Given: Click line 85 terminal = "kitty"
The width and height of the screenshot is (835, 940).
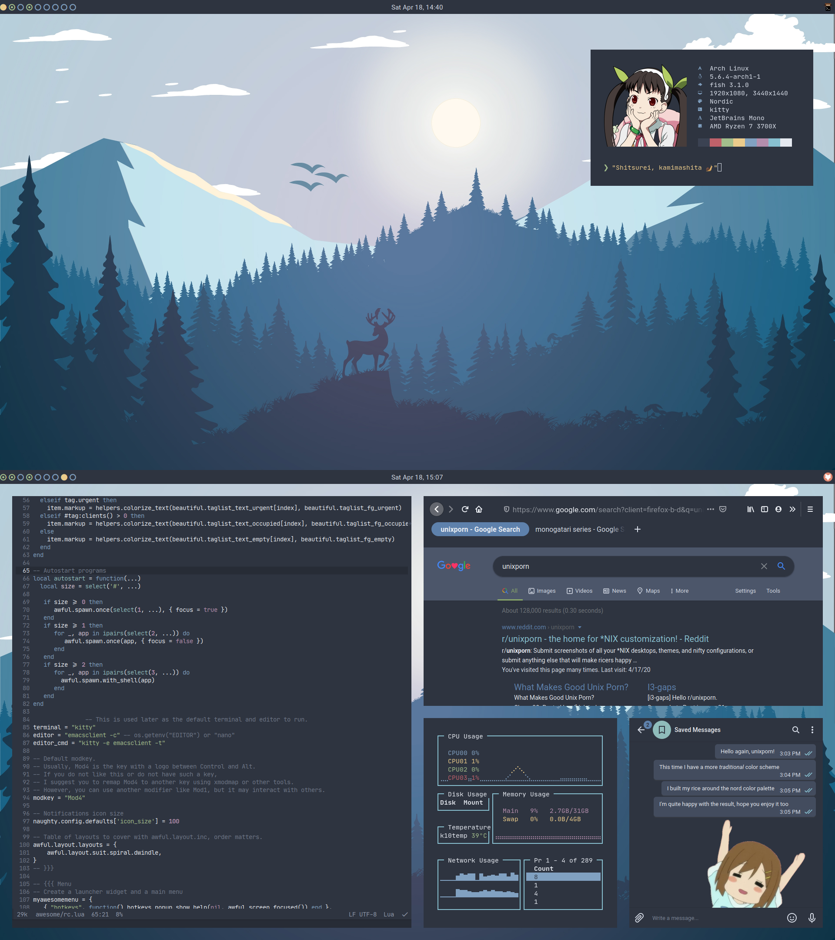Looking at the screenshot, I should 64,727.
